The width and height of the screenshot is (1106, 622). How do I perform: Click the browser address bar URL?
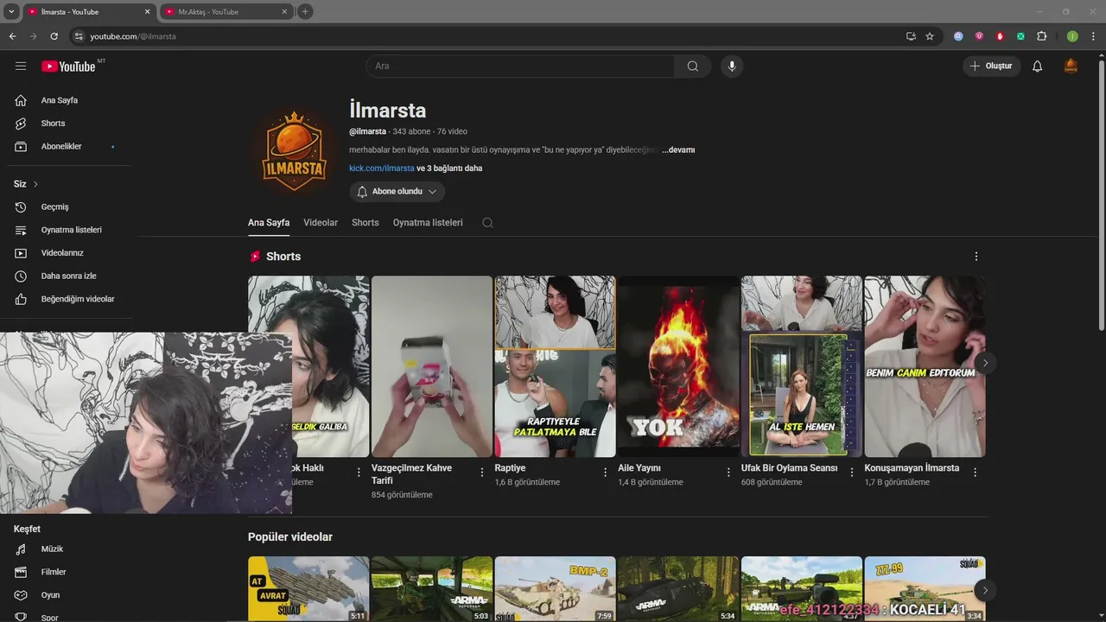133,36
